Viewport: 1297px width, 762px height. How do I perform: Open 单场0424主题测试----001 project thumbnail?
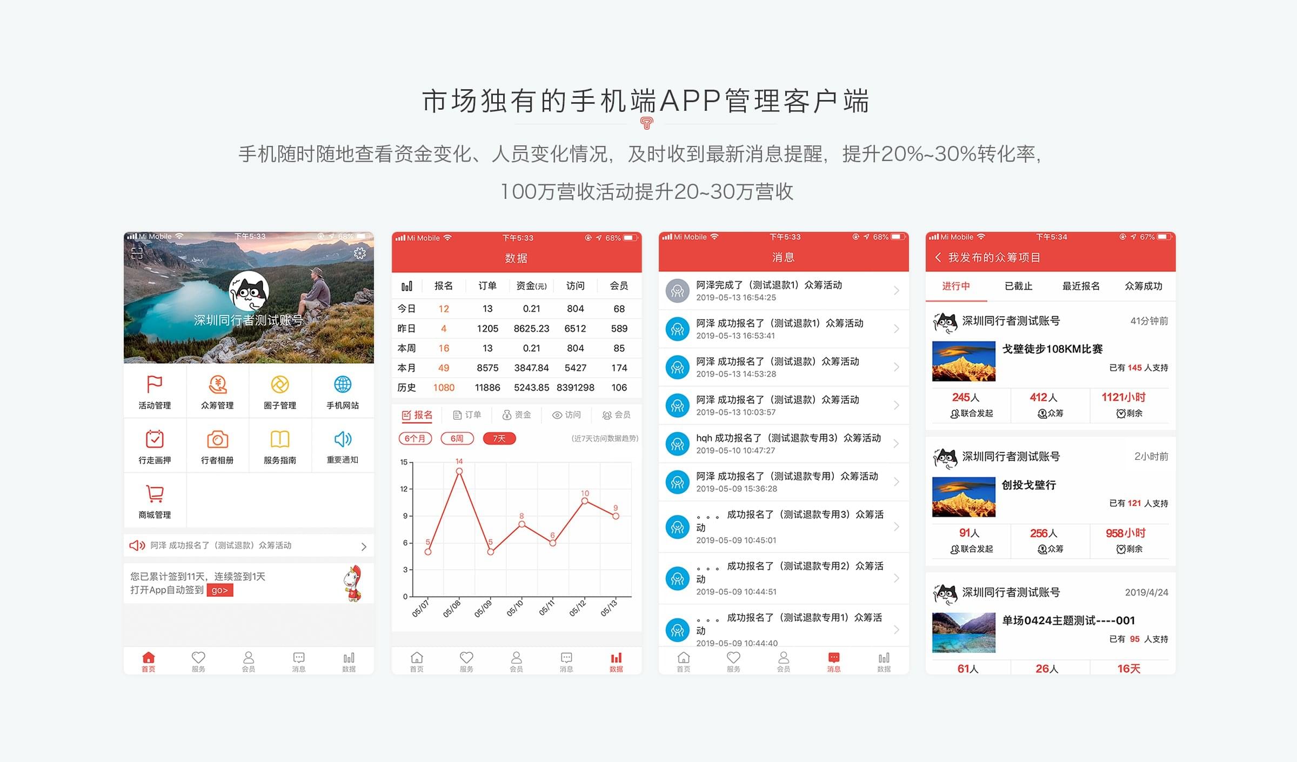click(x=964, y=632)
